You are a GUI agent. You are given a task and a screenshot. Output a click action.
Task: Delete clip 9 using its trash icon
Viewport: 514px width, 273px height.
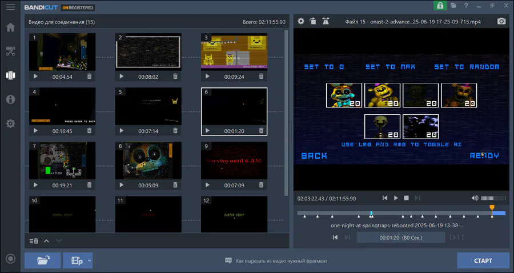point(261,185)
